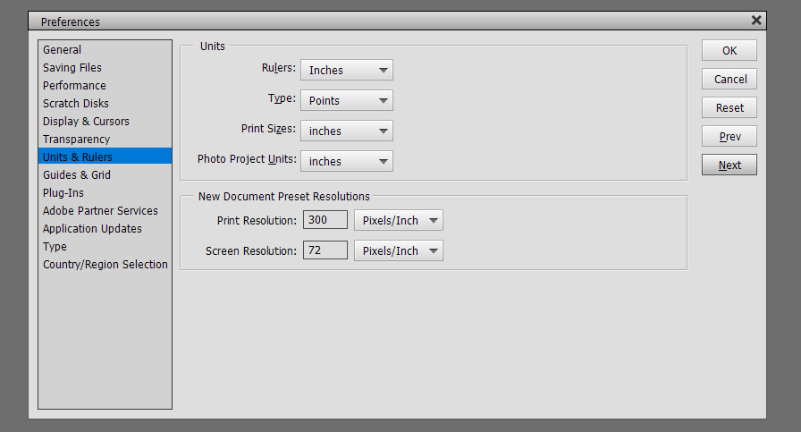
Task: Click the Cancel button
Action: click(729, 80)
